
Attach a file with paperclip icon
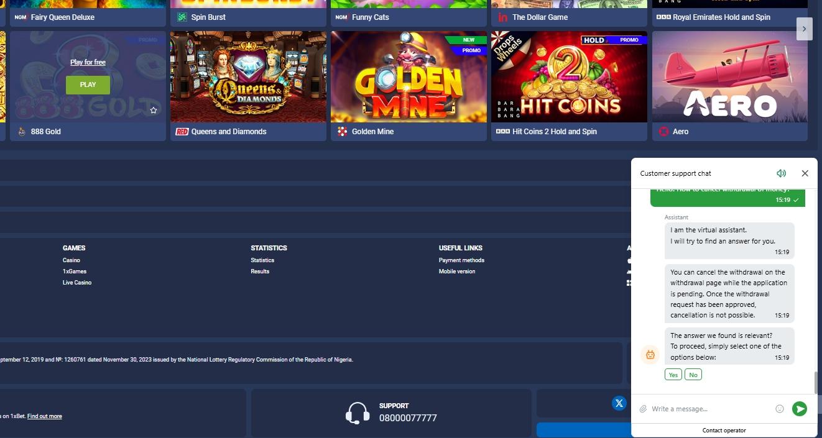coord(644,409)
